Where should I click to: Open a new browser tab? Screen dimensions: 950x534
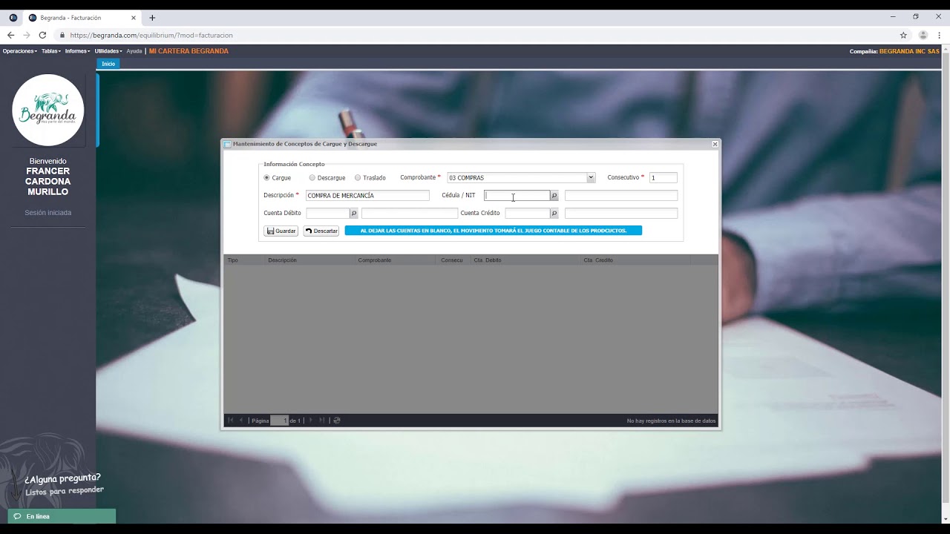[152, 17]
